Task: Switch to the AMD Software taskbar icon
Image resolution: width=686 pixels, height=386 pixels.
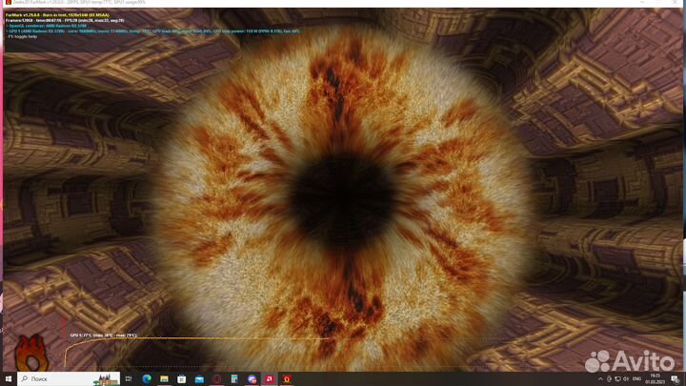Action: pyautogui.click(x=269, y=379)
